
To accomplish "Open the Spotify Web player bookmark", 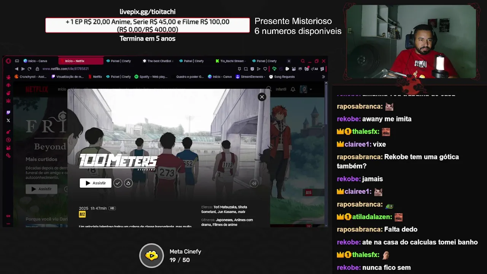I will click(151, 76).
